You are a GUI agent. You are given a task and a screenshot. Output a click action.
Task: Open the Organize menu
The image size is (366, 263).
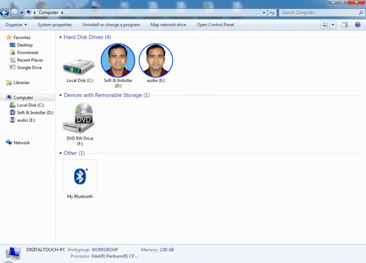pos(16,25)
